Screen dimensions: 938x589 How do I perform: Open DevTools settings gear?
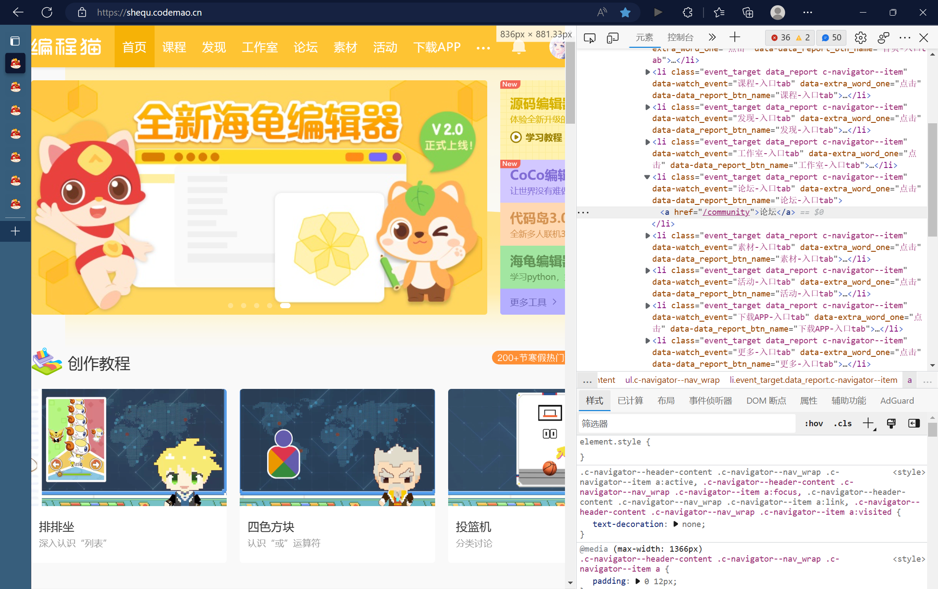[x=861, y=38]
